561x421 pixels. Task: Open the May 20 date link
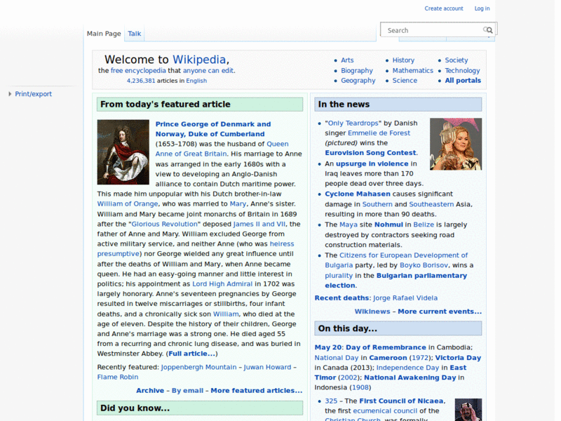click(x=328, y=347)
